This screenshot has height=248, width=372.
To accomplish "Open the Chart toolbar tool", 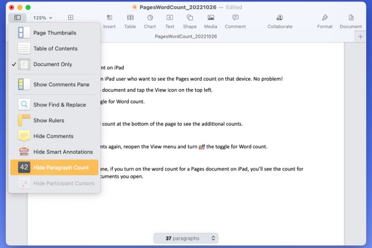I will pyautogui.click(x=150, y=21).
